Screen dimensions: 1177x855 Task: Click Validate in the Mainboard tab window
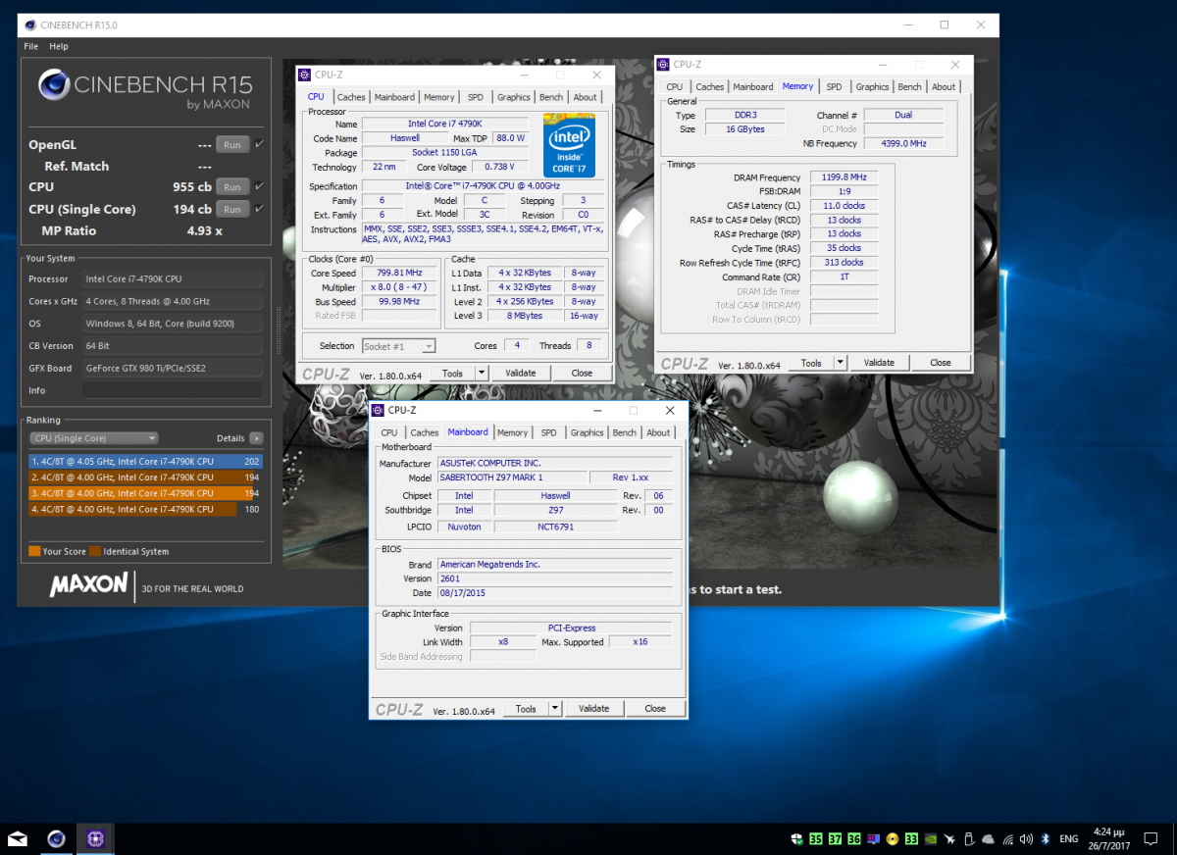click(x=593, y=708)
